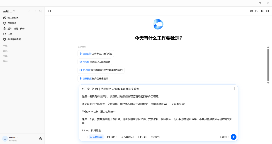Open the 自动 高 mode selector
The image size is (272, 144).
coord(224,137)
